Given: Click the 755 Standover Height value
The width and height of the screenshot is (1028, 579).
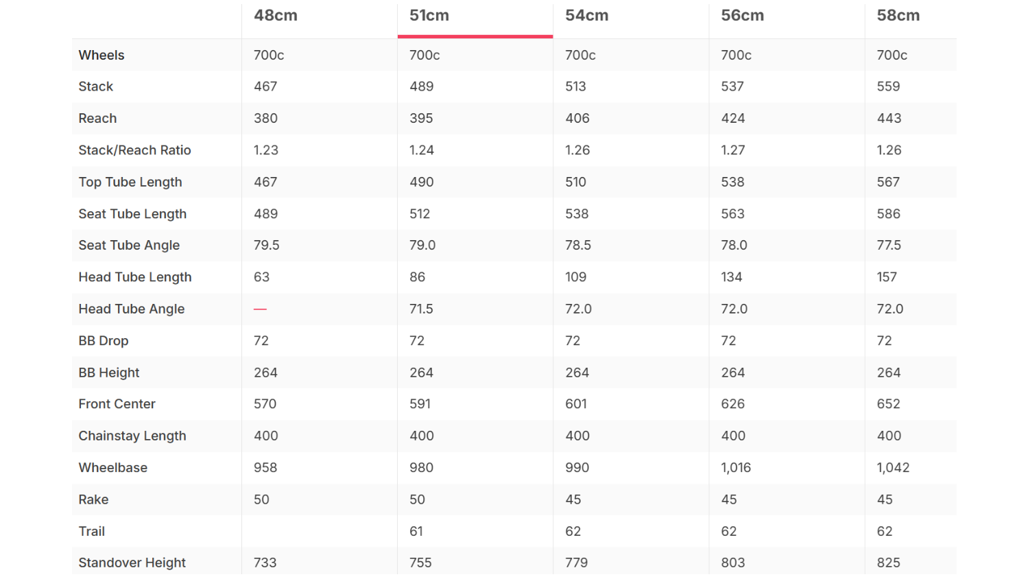Looking at the screenshot, I should [420, 563].
